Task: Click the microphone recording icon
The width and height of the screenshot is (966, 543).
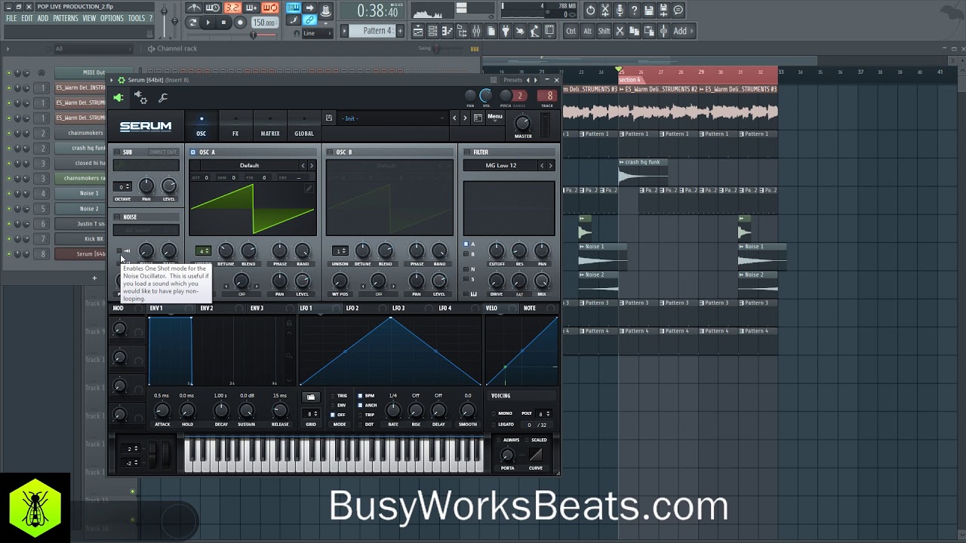Action: click(x=620, y=10)
